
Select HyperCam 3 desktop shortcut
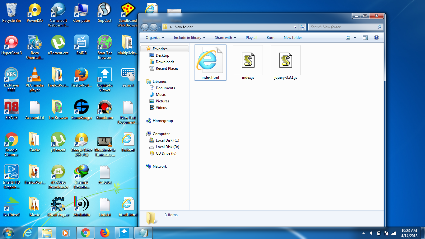pyautogui.click(x=12, y=45)
